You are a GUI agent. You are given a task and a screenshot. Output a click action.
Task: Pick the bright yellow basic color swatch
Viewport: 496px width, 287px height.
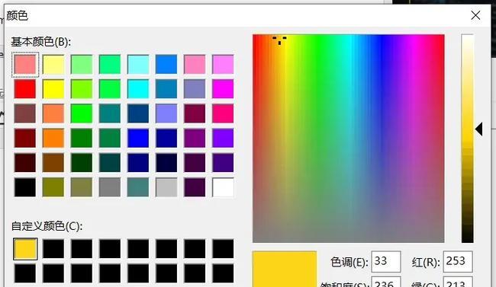pos(53,89)
